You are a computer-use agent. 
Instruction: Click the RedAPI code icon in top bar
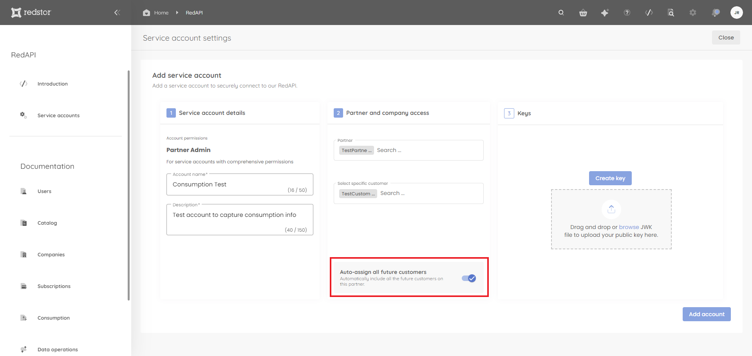coord(649,13)
